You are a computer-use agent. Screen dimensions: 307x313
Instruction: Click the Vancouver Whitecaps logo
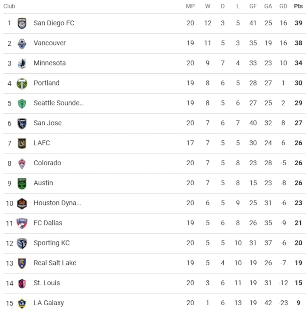click(22, 43)
